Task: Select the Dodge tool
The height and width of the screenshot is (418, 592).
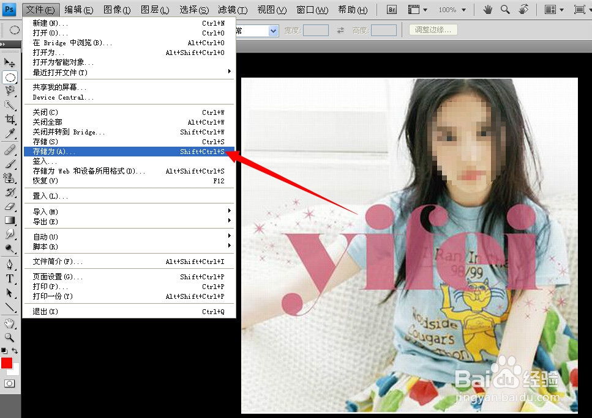Action: pyautogui.click(x=10, y=248)
